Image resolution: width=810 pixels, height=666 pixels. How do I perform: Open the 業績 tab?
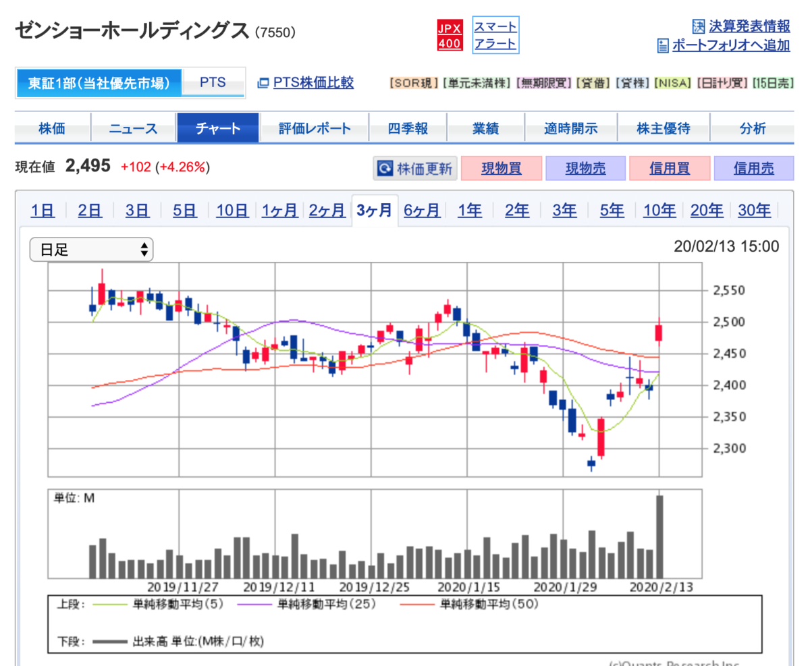485,128
